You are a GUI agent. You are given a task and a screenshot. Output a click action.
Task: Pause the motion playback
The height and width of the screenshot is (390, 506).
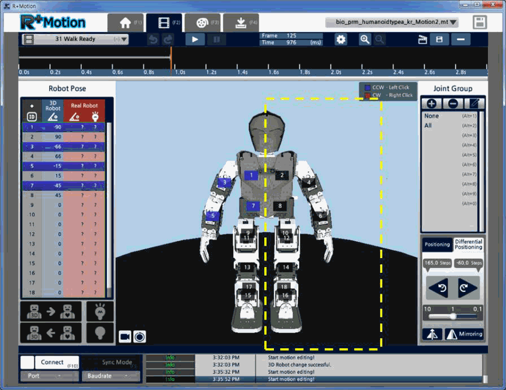[x=216, y=39]
